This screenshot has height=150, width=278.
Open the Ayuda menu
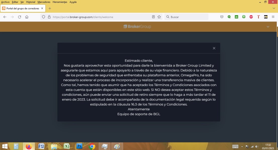[73, 2]
